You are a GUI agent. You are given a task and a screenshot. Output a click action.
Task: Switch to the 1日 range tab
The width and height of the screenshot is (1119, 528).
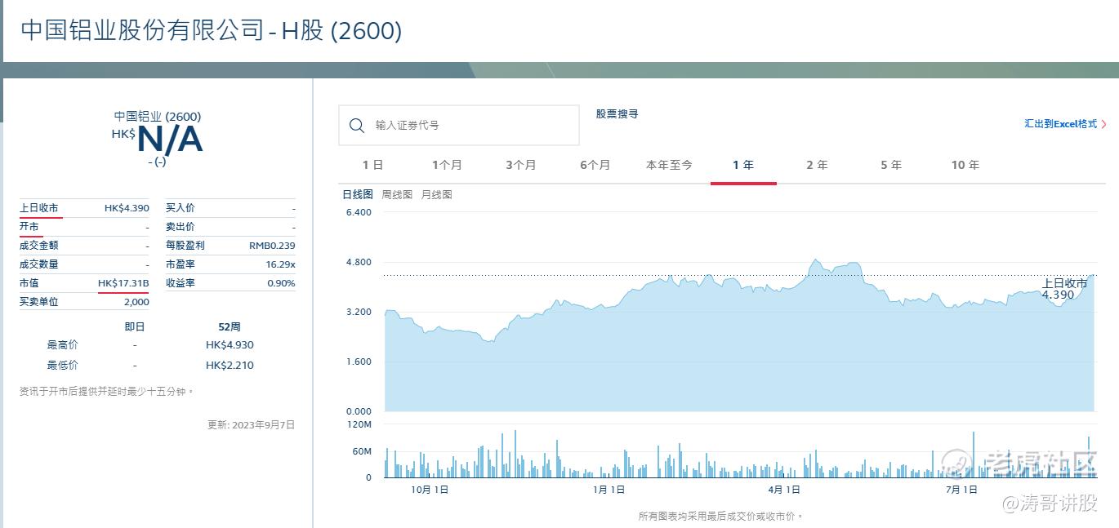[372, 165]
